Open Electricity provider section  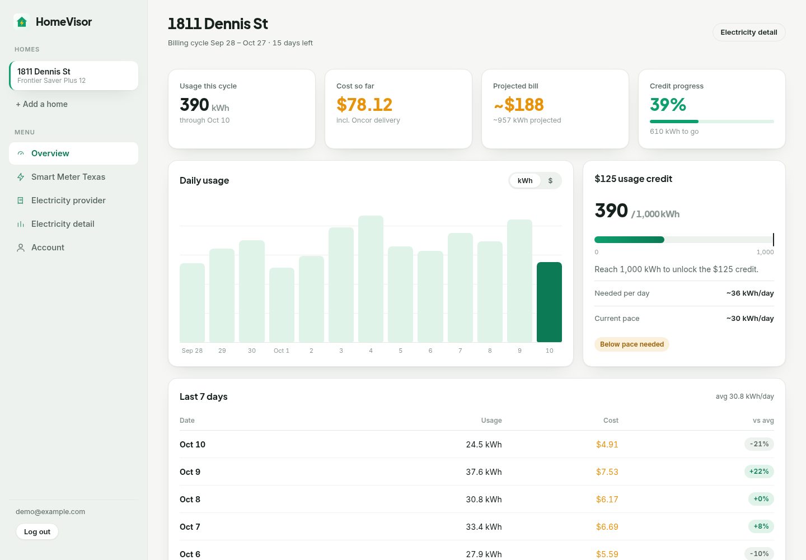click(x=73, y=200)
